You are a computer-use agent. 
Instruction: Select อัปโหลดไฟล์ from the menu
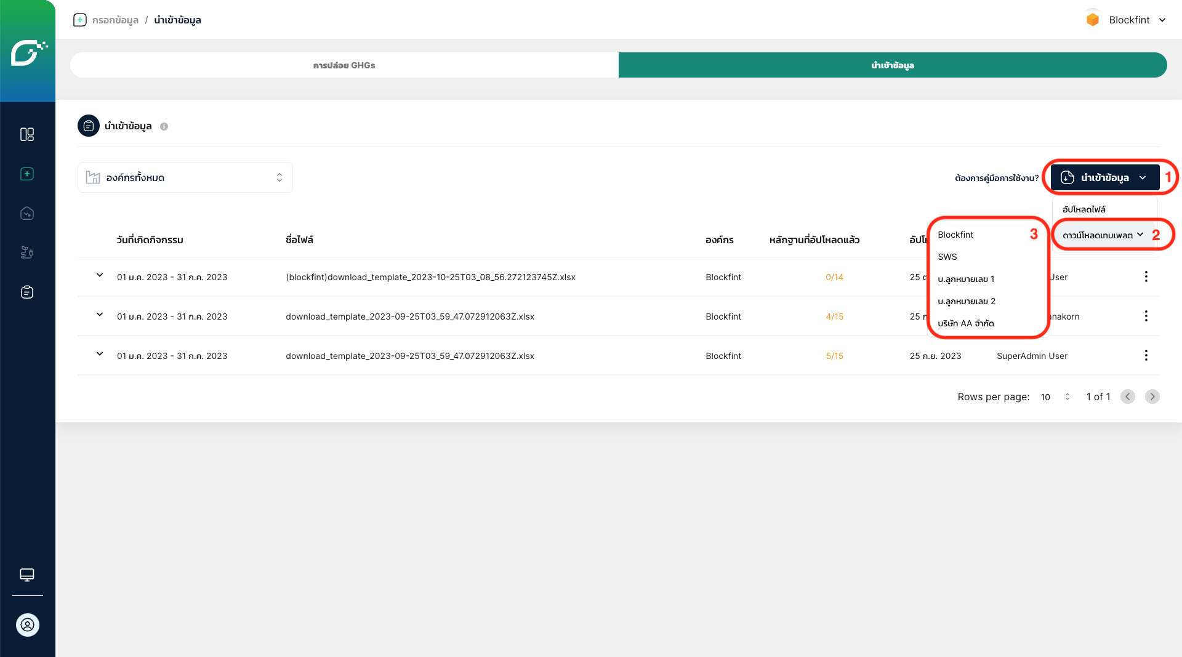pyautogui.click(x=1084, y=209)
